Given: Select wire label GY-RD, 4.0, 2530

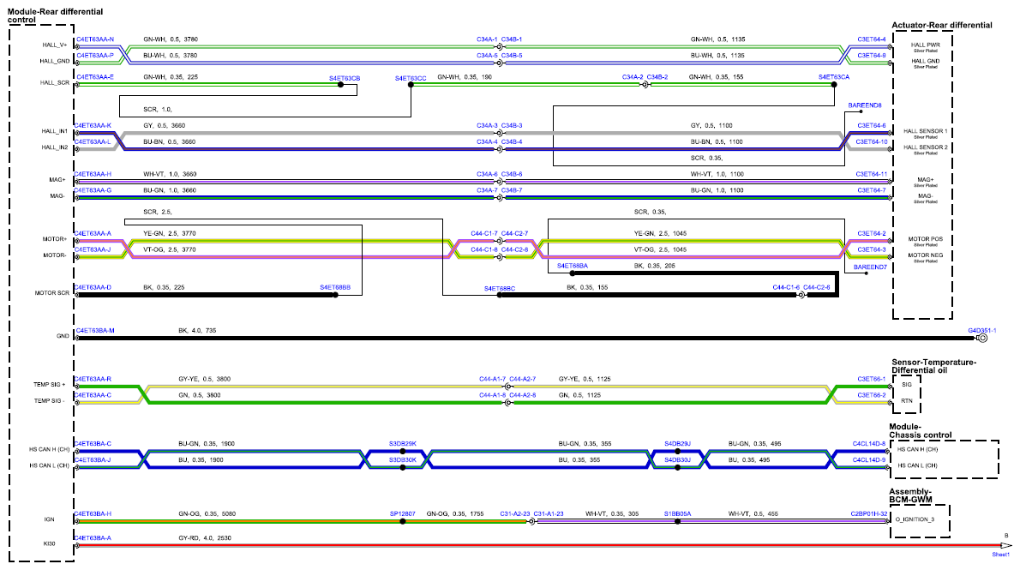Looking at the screenshot, I should click(205, 539).
